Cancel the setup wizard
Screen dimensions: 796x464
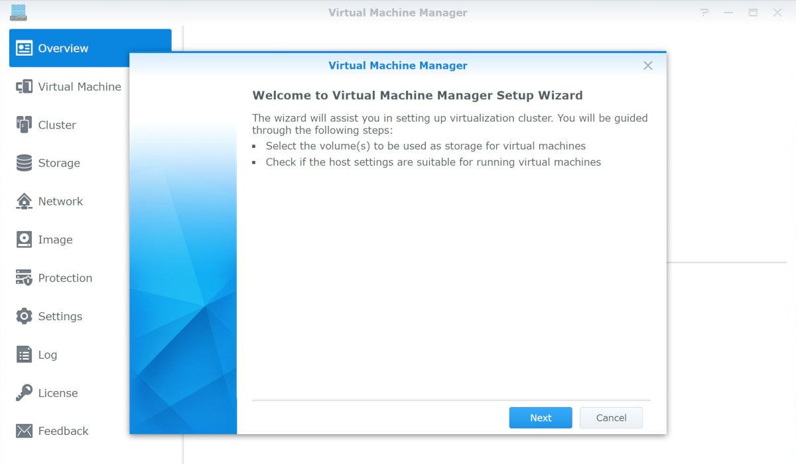611,418
